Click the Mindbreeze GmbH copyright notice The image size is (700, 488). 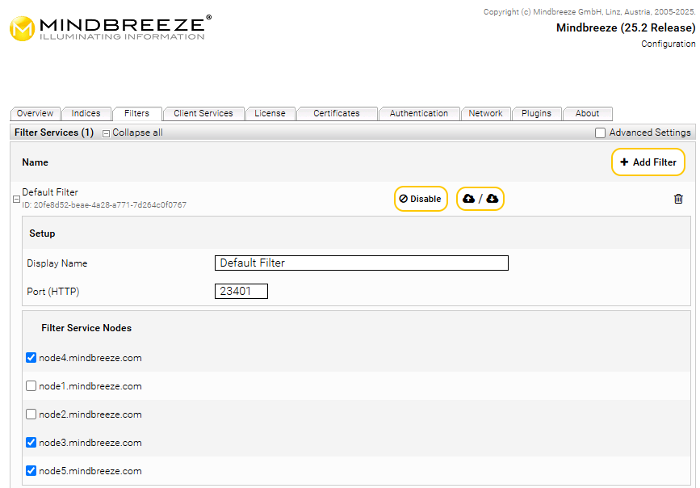pos(589,11)
